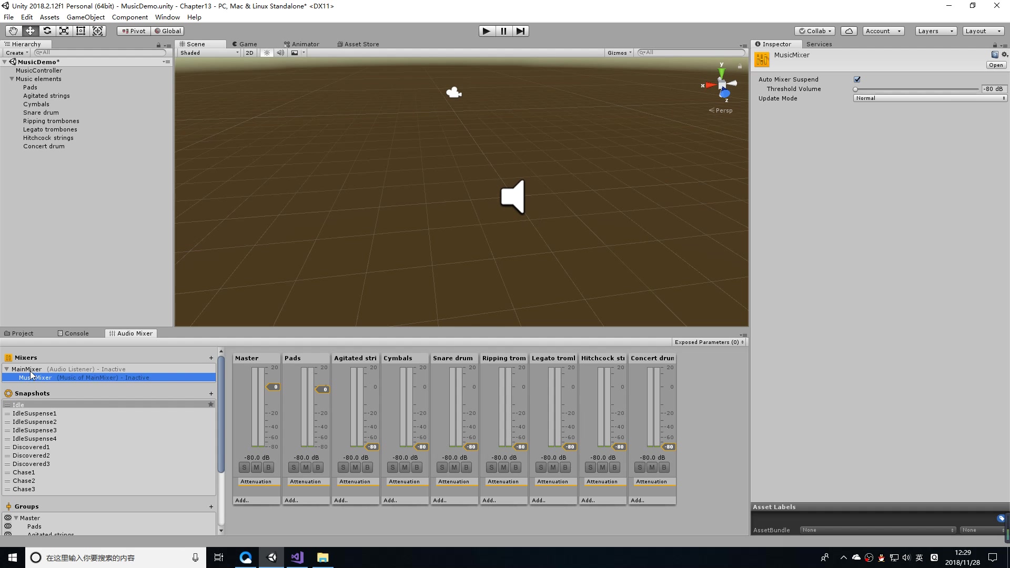The height and width of the screenshot is (568, 1010).
Task: Toggle scene audio speaker icon
Action: point(280,53)
